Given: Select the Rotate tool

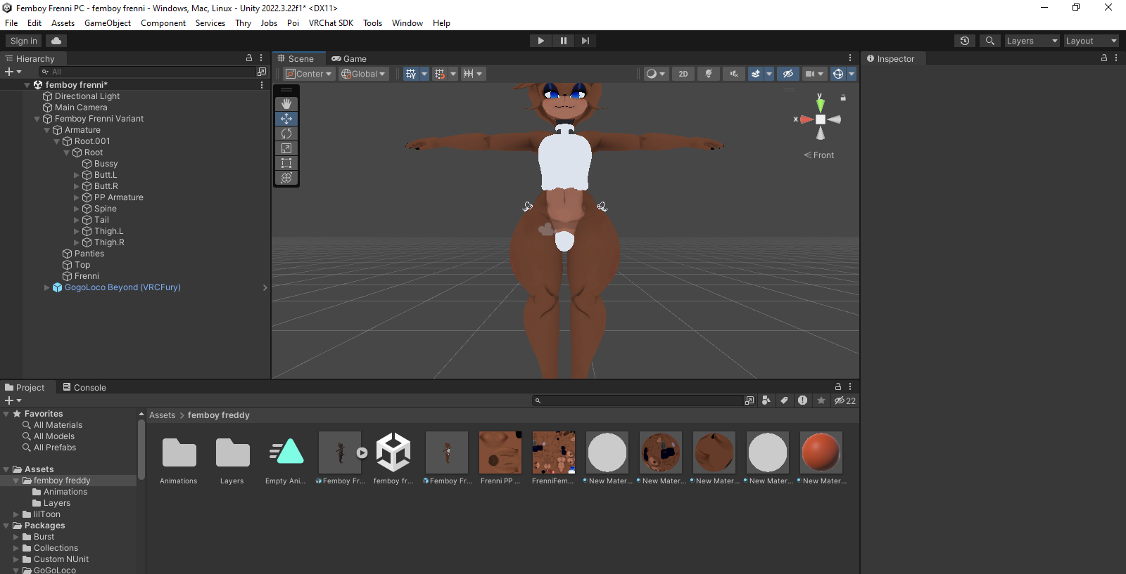Looking at the screenshot, I should (286, 133).
